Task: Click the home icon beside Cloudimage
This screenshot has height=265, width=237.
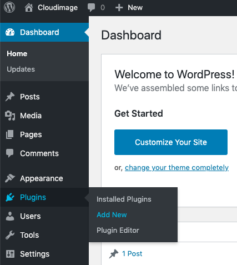Action: pyautogui.click(x=29, y=8)
